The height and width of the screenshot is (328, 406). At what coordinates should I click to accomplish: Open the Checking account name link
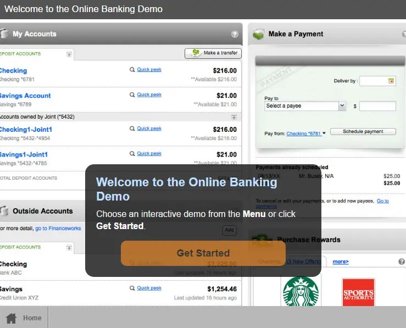pyautogui.click(x=13, y=71)
